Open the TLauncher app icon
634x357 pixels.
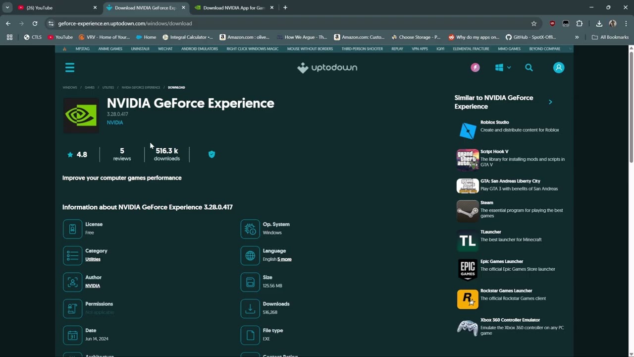[468, 240]
